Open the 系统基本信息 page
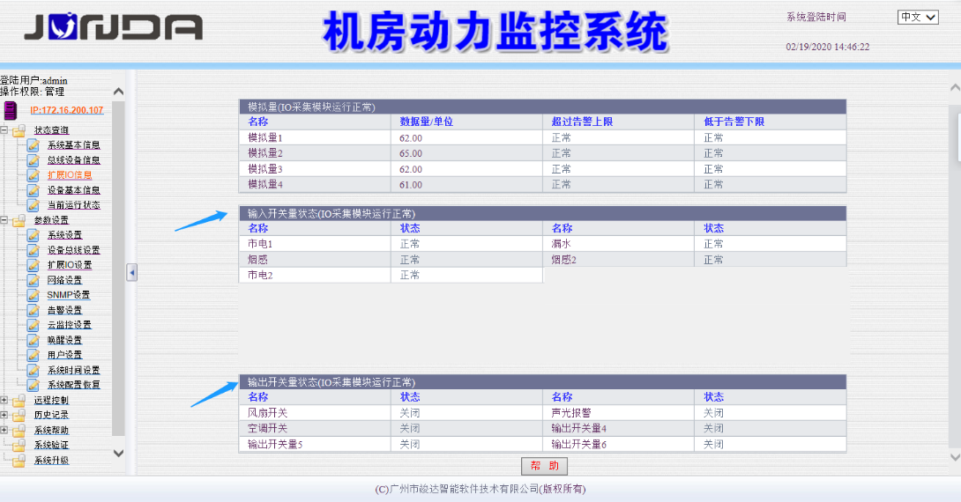 [x=73, y=145]
